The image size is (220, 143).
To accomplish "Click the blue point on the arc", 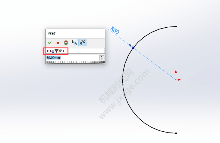I will (x=133, y=48).
